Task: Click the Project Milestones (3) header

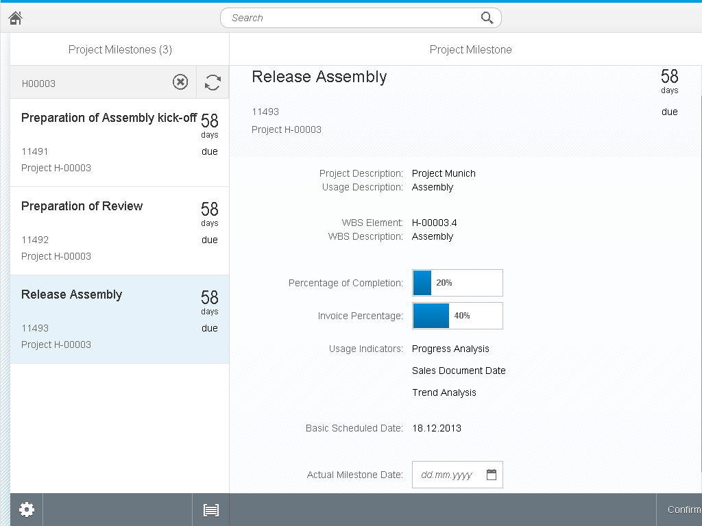Action: (120, 49)
